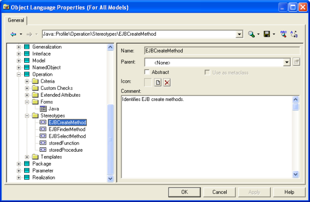Collapse the Stereotypes folder
The image size is (310, 202).
click(27, 116)
